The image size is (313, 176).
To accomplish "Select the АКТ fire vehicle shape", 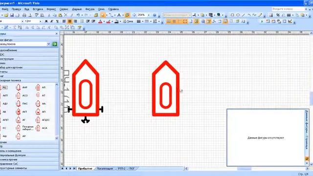I will click(22, 112).
